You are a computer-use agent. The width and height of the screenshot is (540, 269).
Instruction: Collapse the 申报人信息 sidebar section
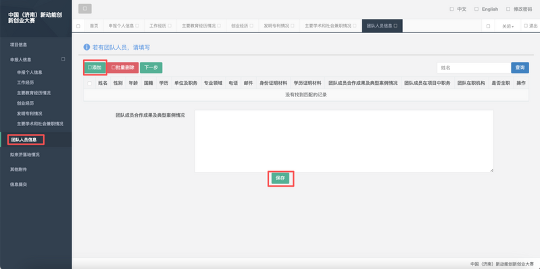(x=21, y=59)
